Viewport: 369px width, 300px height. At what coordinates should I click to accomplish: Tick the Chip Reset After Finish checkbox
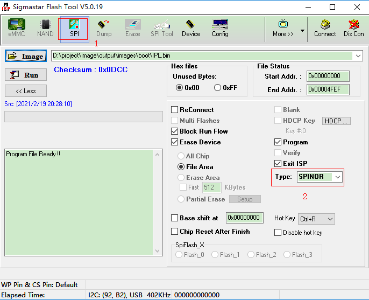pyautogui.click(x=175, y=232)
